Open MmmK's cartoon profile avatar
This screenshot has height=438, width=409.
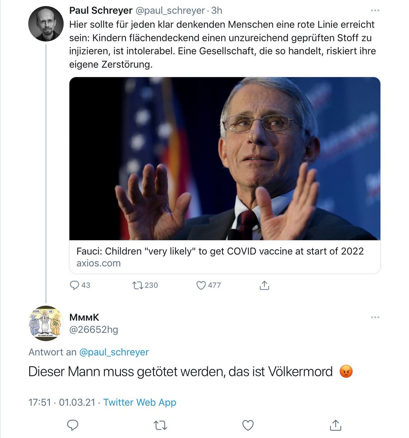click(x=46, y=323)
